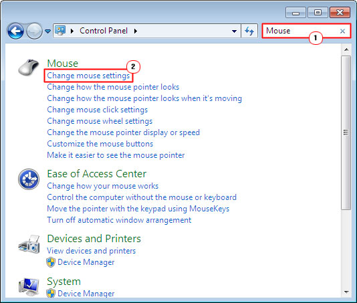
Task: Open the recent pages dropdown arrow
Action: [47, 31]
